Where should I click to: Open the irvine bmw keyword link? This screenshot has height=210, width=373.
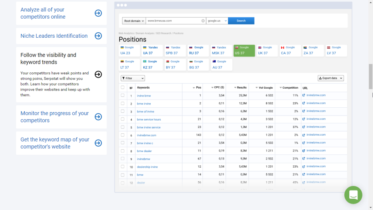coord(144,96)
